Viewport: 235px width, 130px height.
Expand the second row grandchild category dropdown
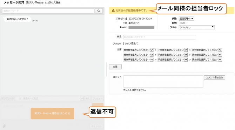pyautogui.click(x=207, y=55)
